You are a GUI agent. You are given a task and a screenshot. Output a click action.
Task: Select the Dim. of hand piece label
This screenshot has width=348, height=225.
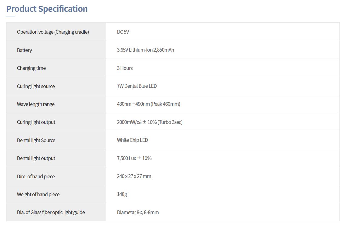[x=36, y=177]
